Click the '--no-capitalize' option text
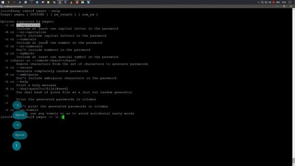 [31, 32]
